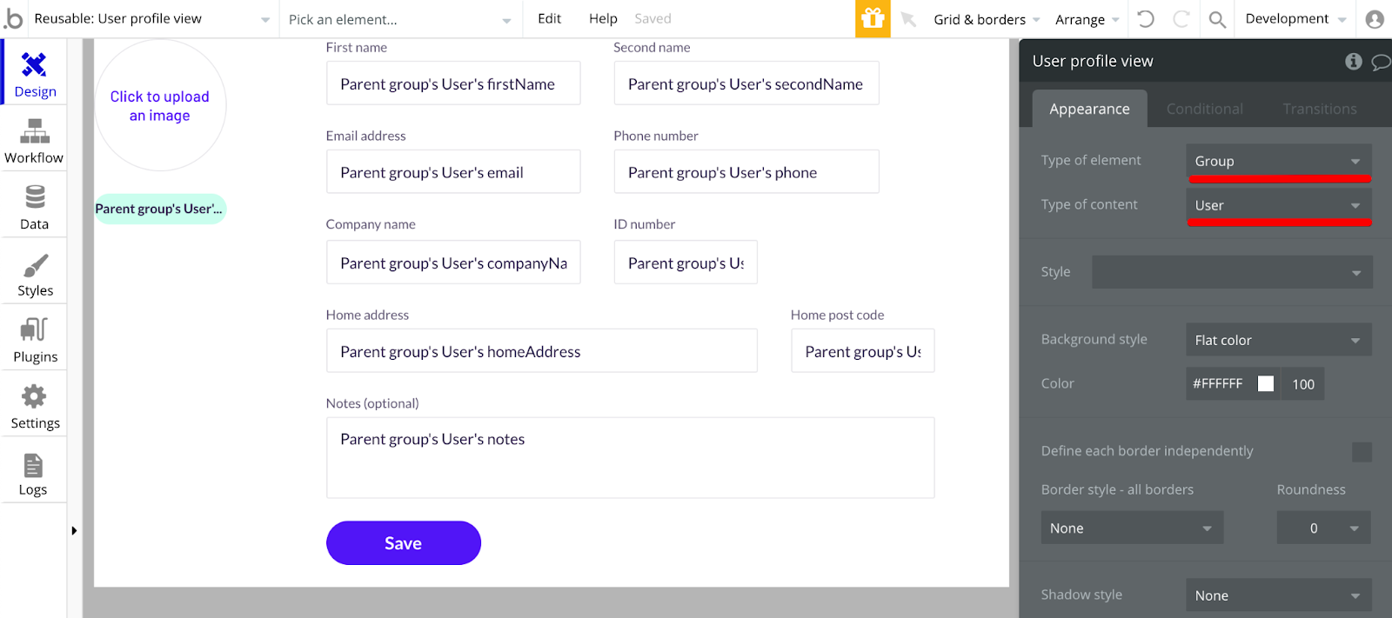The width and height of the screenshot is (1392, 618).
Task: Select the 'Company name' label text
Action: coord(371,224)
